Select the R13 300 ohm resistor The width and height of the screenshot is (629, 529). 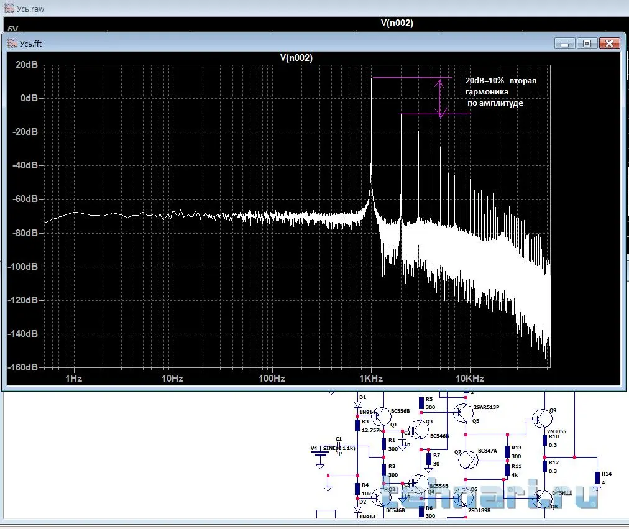[x=508, y=452]
